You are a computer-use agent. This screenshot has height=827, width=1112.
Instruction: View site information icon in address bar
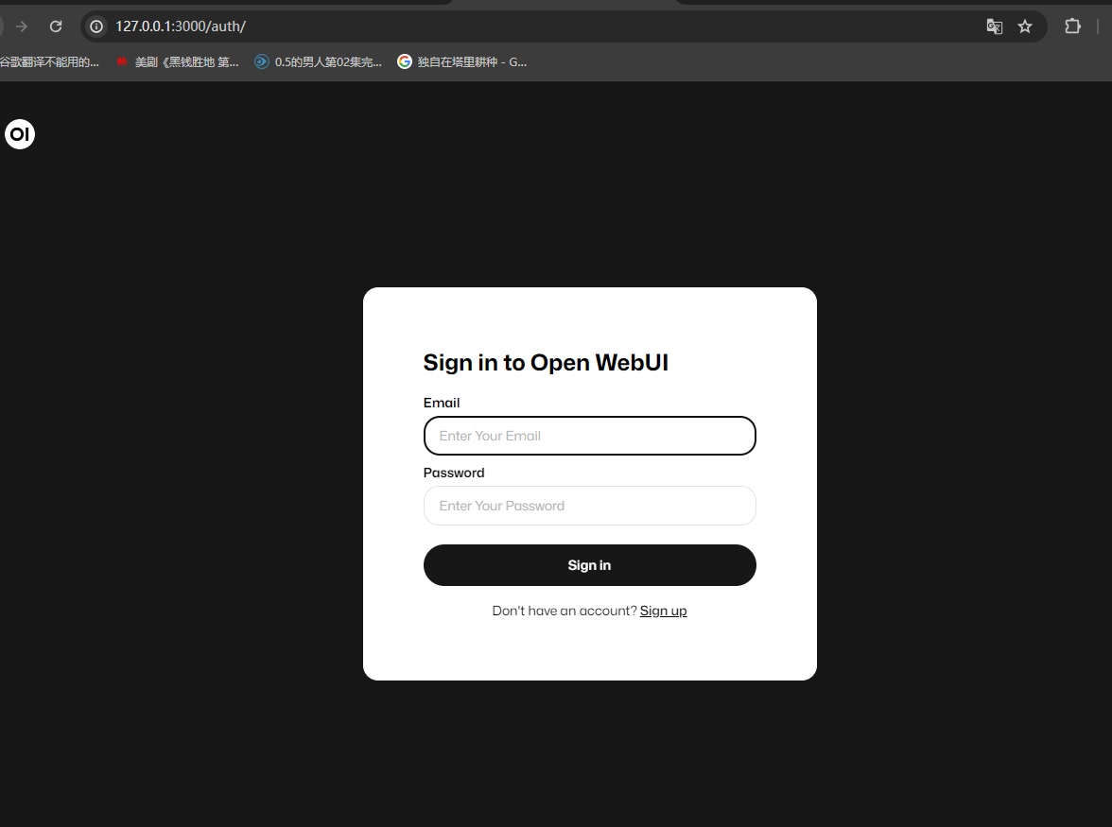pyautogui.click(x=96, y=26)
